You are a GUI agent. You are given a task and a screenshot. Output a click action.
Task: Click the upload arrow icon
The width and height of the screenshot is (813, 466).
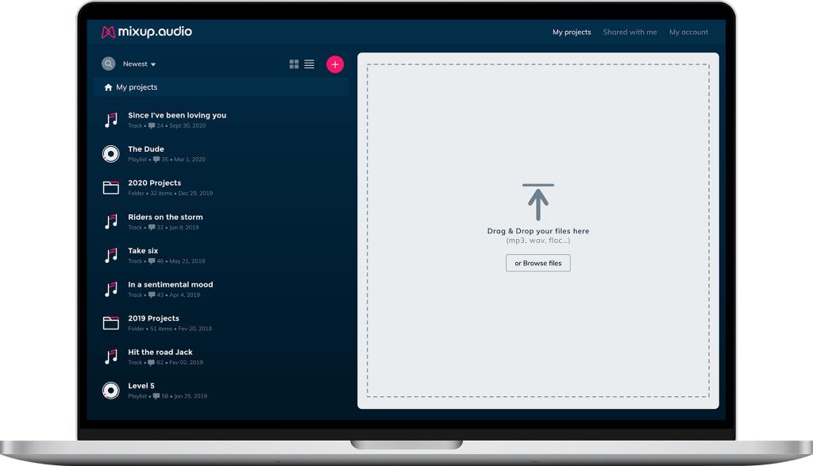[x=538, y=202]
